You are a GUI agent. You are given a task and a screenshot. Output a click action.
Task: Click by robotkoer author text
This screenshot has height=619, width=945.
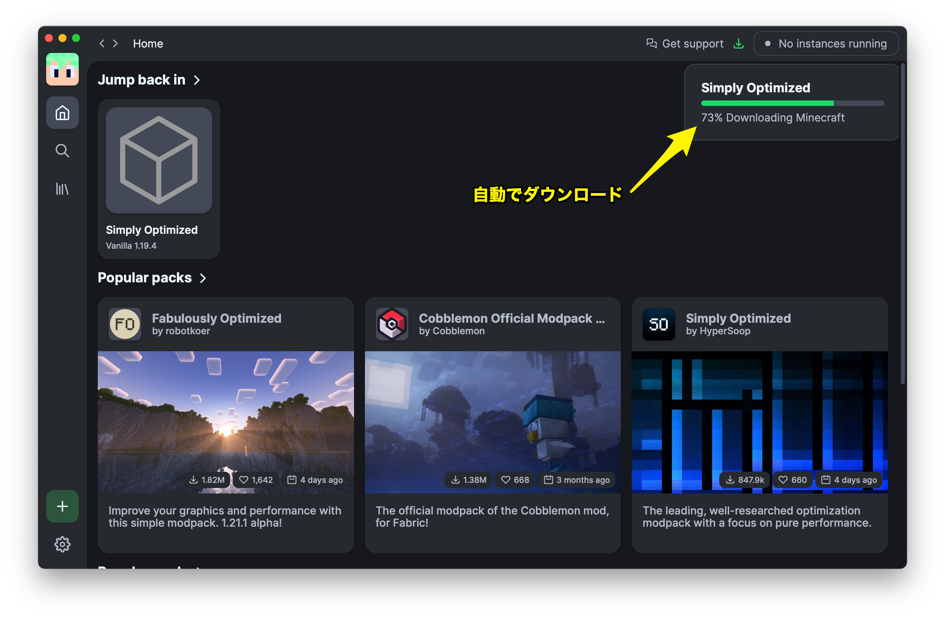[181, 331]
